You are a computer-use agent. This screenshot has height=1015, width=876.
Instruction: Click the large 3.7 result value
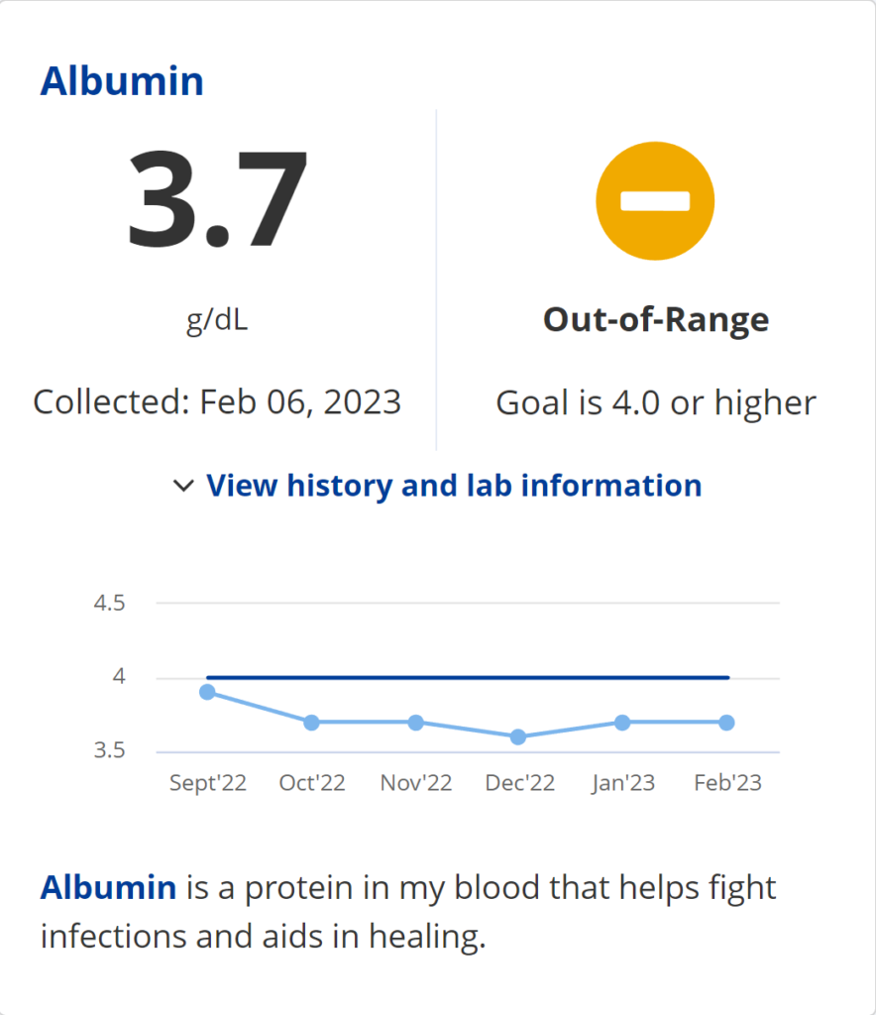(x=218, y=201)
